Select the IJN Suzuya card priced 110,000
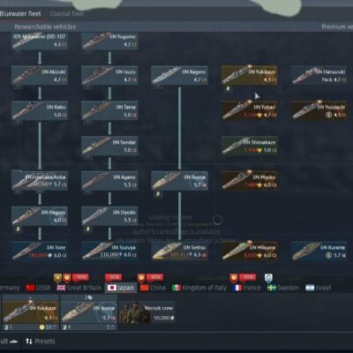 click(109, 252)
